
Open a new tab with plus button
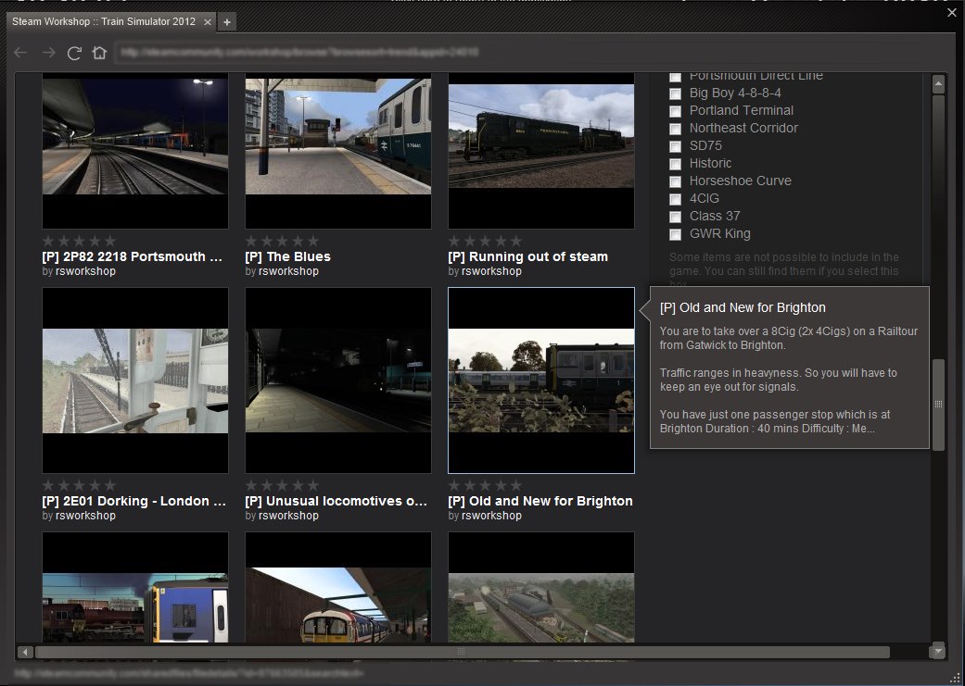click(x=228, y=21)
